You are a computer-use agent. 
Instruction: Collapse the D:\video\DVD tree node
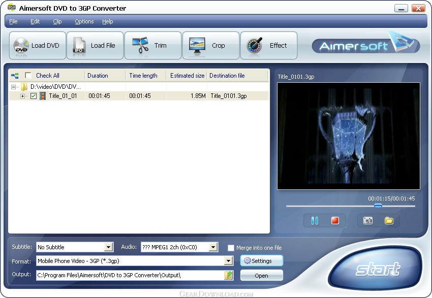(13, 87)
